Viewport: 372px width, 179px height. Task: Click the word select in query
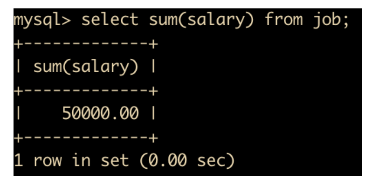point(110,19)
